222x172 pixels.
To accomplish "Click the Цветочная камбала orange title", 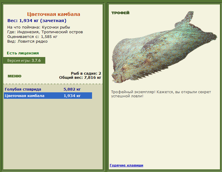I will pyautogui.click(x=54, y=14).
